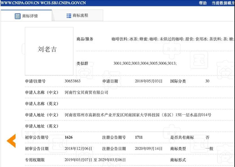235x167 pixels.
Task: Select the exclusive period 2019年03月07日 至 2029年03月06日
Action: coord(95,160)
